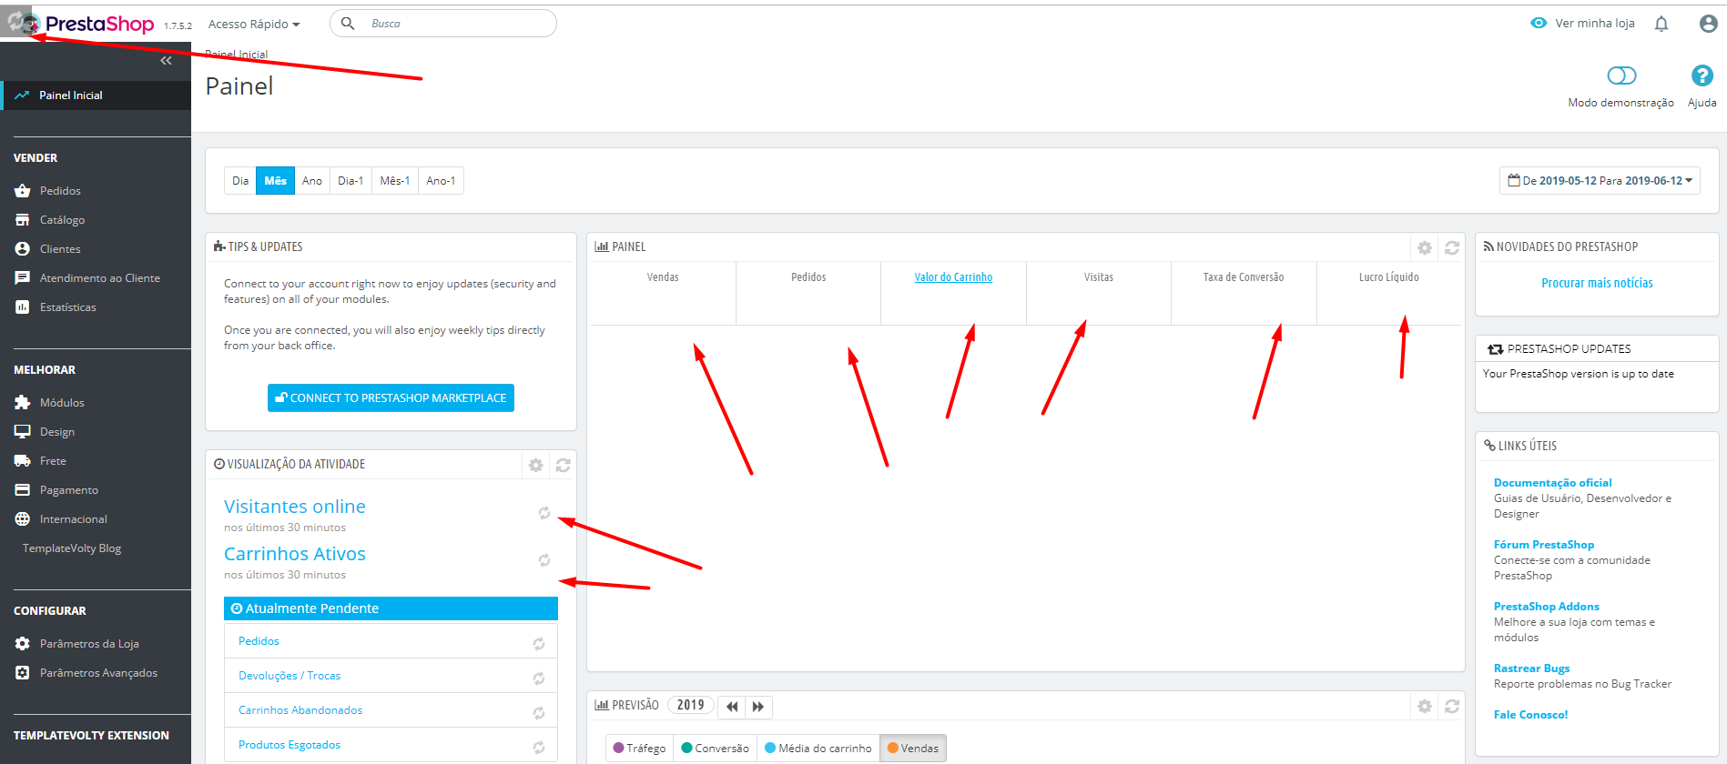
Task: Open PrestaShop Addons link
Action: pyautogui.click(x=1546, y=607)
